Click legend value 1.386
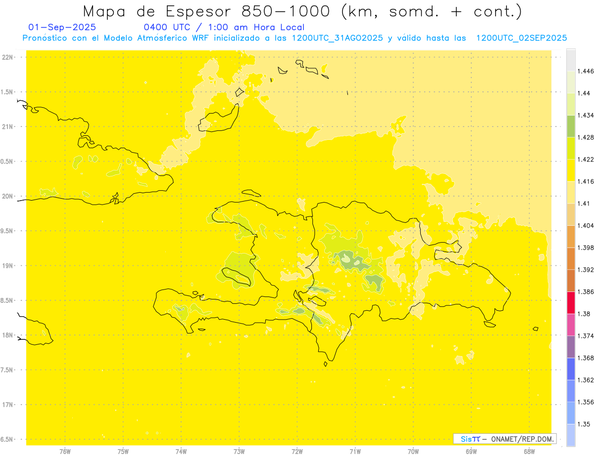The image size is (594, 458). pyautogui.click(x=586, y=292)
